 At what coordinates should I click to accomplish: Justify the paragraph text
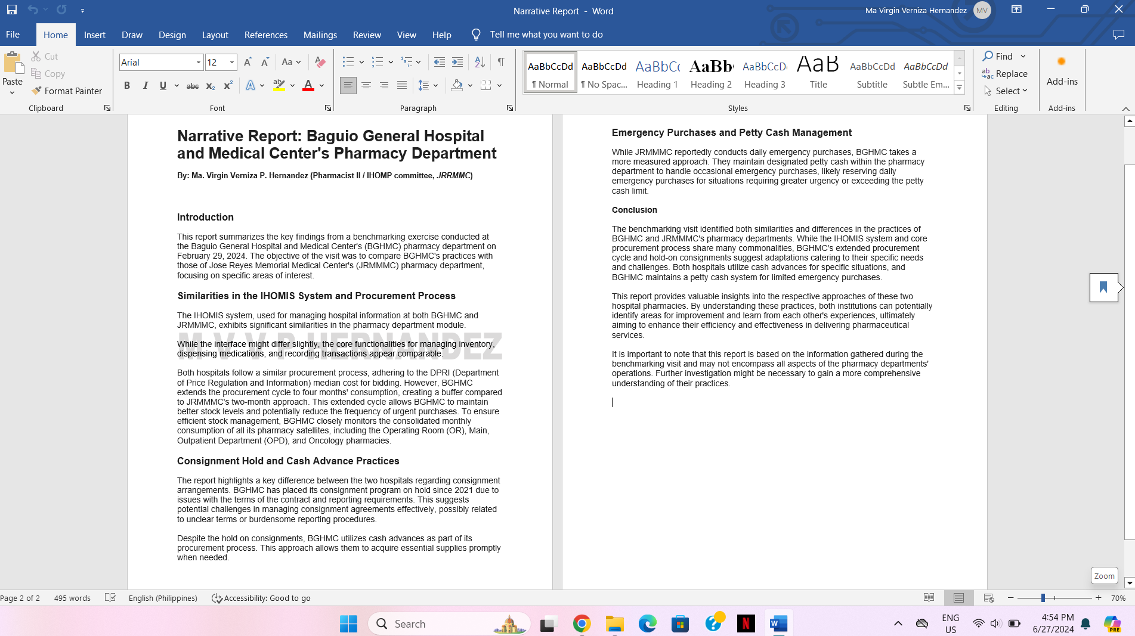pyautogui.click(x=402, y=86)
